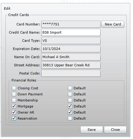Viewport: 133px width, 139px height.
Task: Enable the Closing Cost role checkbox
Action: (x=14, y=88)
